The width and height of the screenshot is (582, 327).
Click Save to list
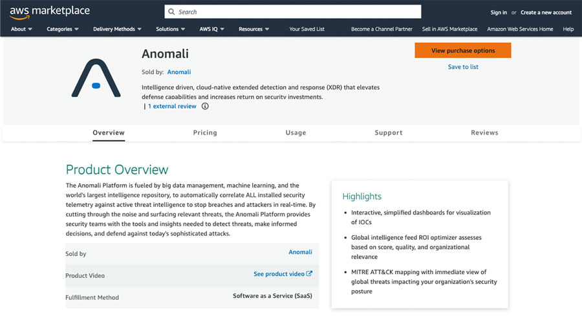tap(463, 67)
